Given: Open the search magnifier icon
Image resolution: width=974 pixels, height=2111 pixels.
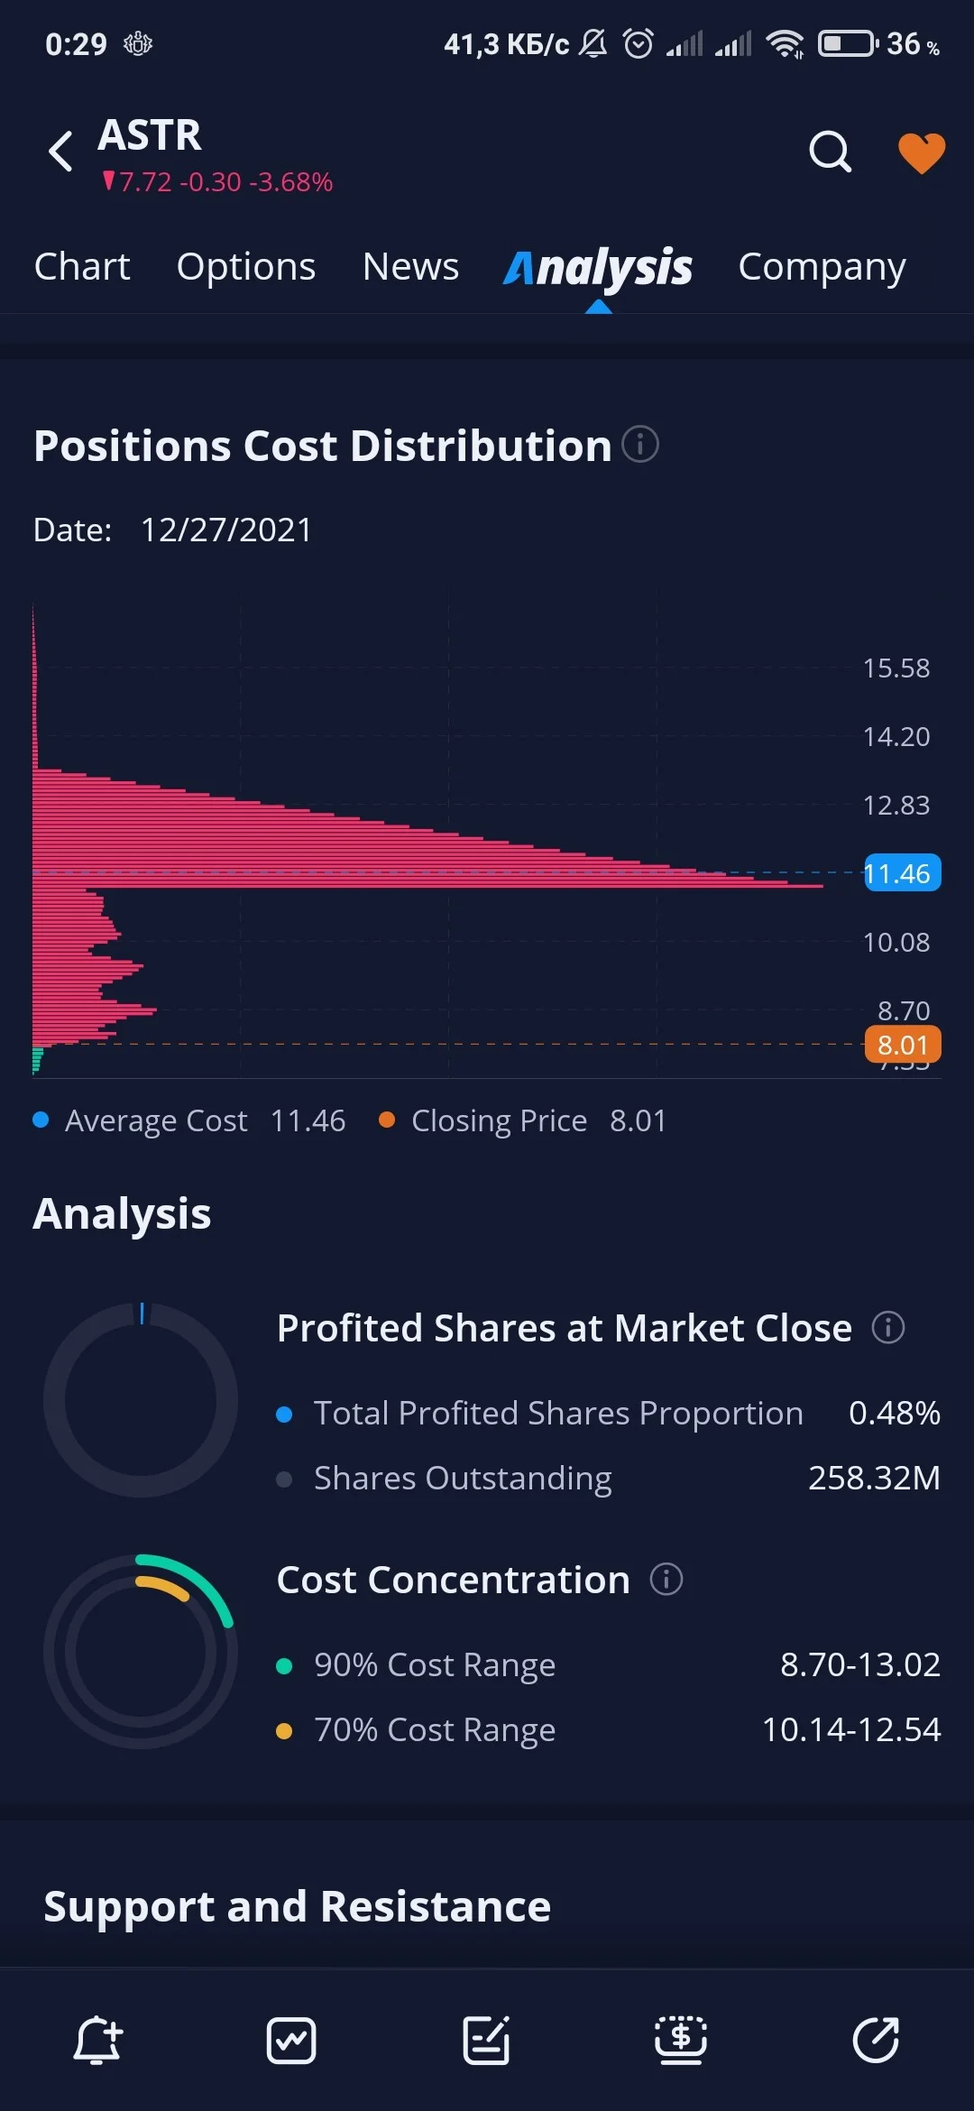Looking at the screenshot, I should tap(831, 152).
